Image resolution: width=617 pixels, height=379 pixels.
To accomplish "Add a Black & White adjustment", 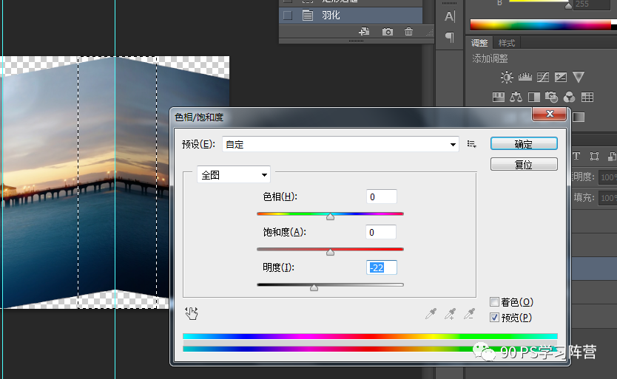I will pos(534,97).
